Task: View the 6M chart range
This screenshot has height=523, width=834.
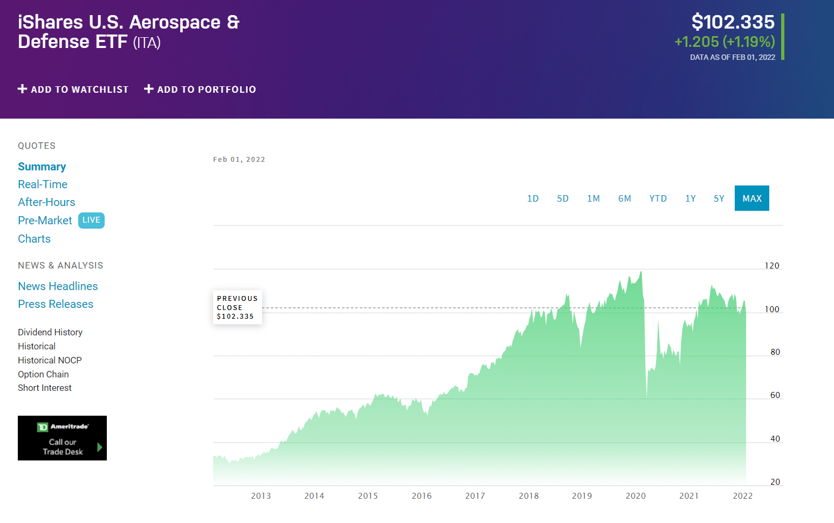Action: pyautogui.click(x=625, y=198)
